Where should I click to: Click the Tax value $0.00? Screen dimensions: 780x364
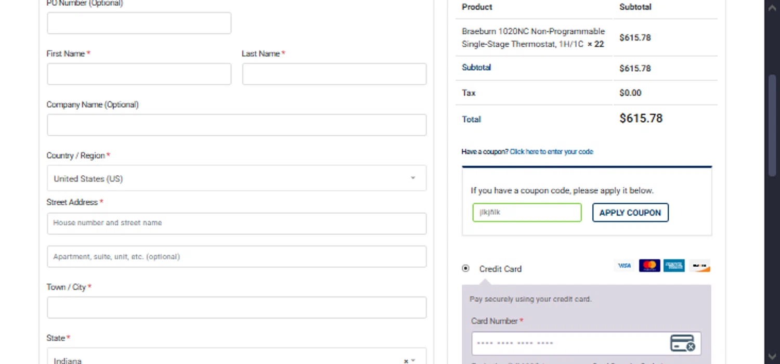tap(630, 93)
